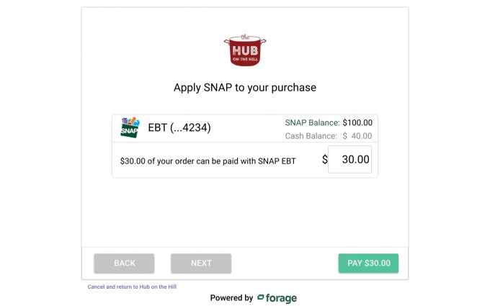Click the $100.00 SNAP balance amount
This screenshot has width=490, height=306.
(x=357, y=122)
